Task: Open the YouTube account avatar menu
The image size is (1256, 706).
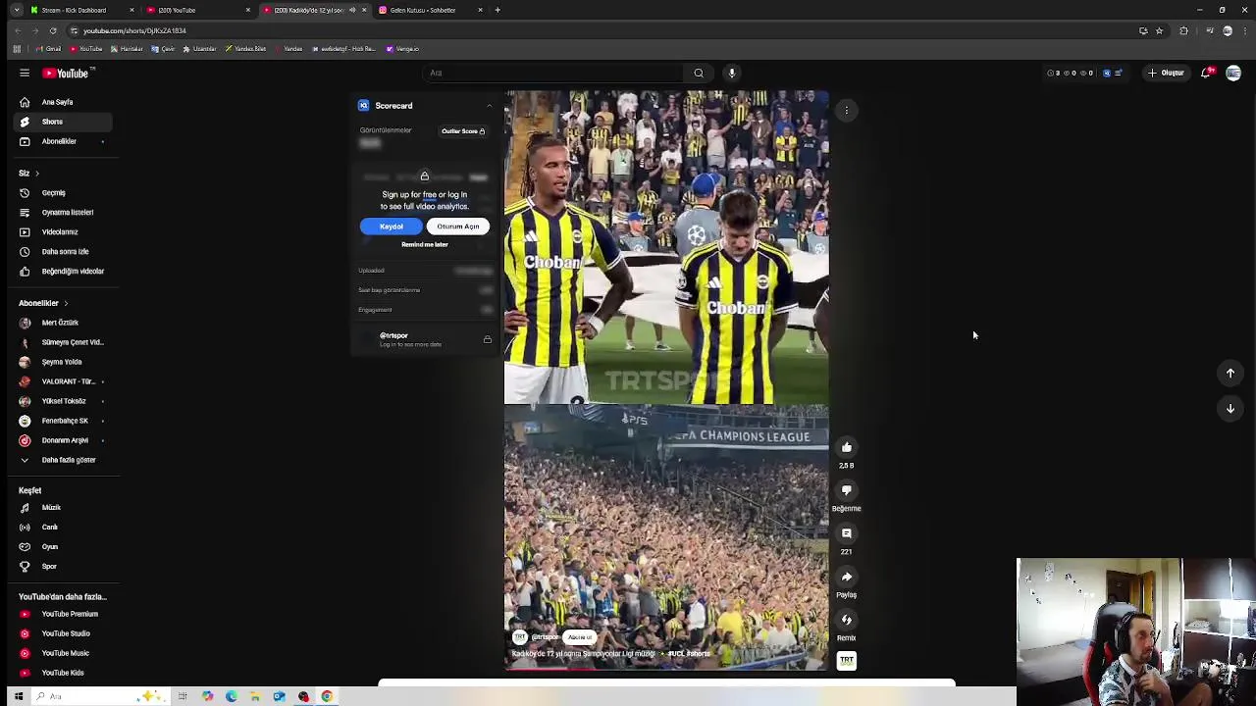Action: (1233, 73)
